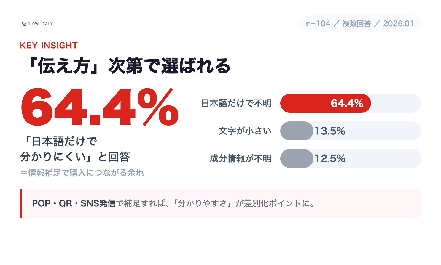Image resolution: width=441 pixels, height=265 pixels.
Task: Select the 文字が小さい bar label
Action: point(245,131)
